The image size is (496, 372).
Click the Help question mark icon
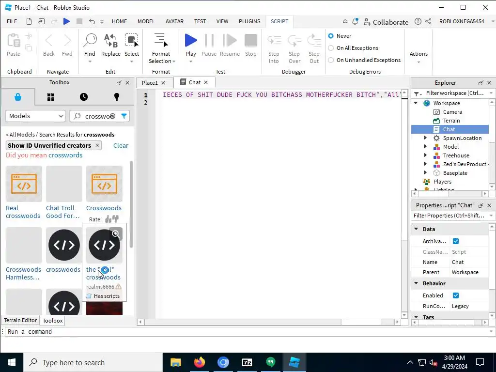(418, 21)
